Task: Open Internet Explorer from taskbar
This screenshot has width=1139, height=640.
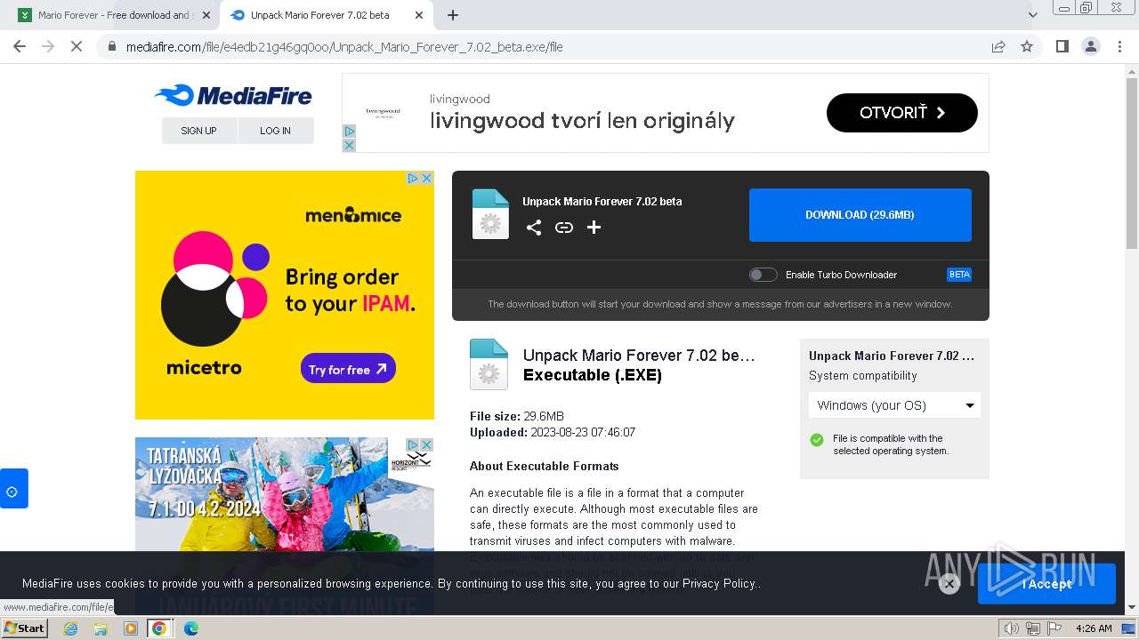Action: coord(71,628)
